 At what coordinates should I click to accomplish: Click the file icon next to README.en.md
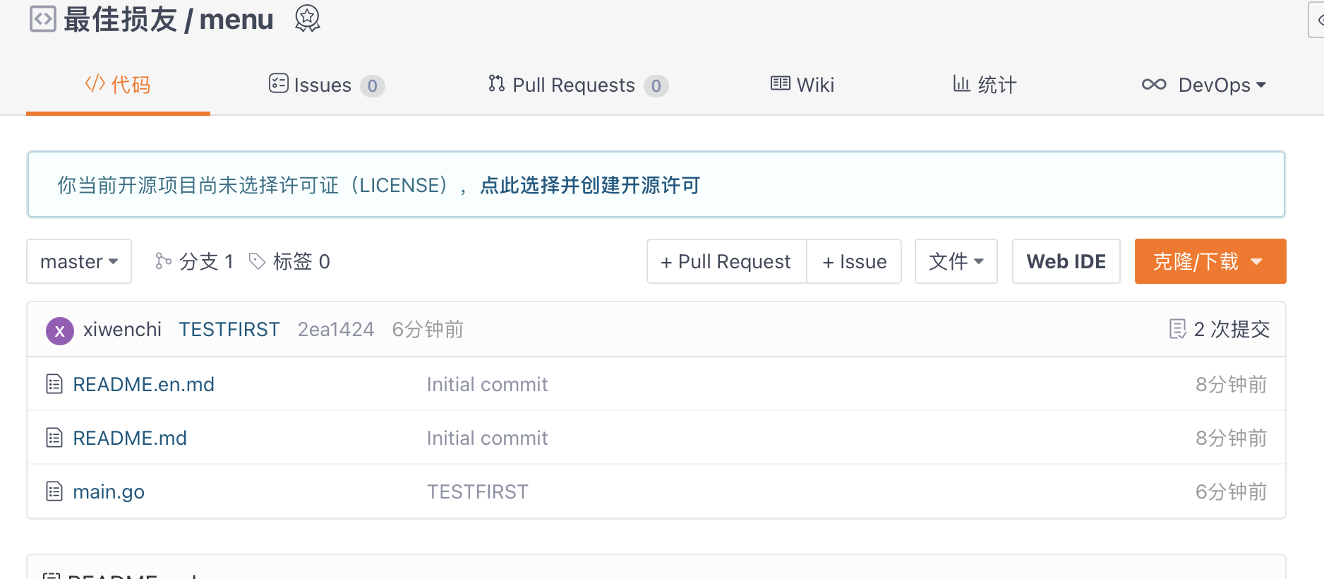point(54,384)
